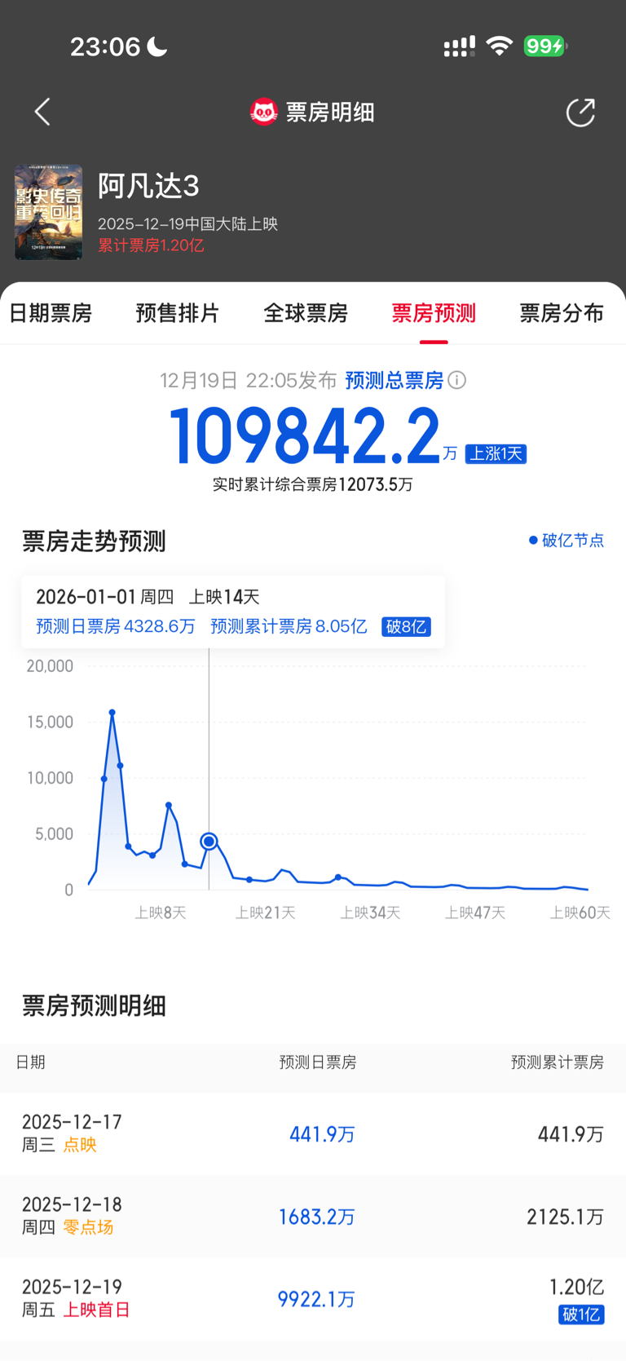The height and width of the screenshot is (1361, 626).
Task: Tap the 441.9万 daily forecast value
Action: click(322, 1134)
